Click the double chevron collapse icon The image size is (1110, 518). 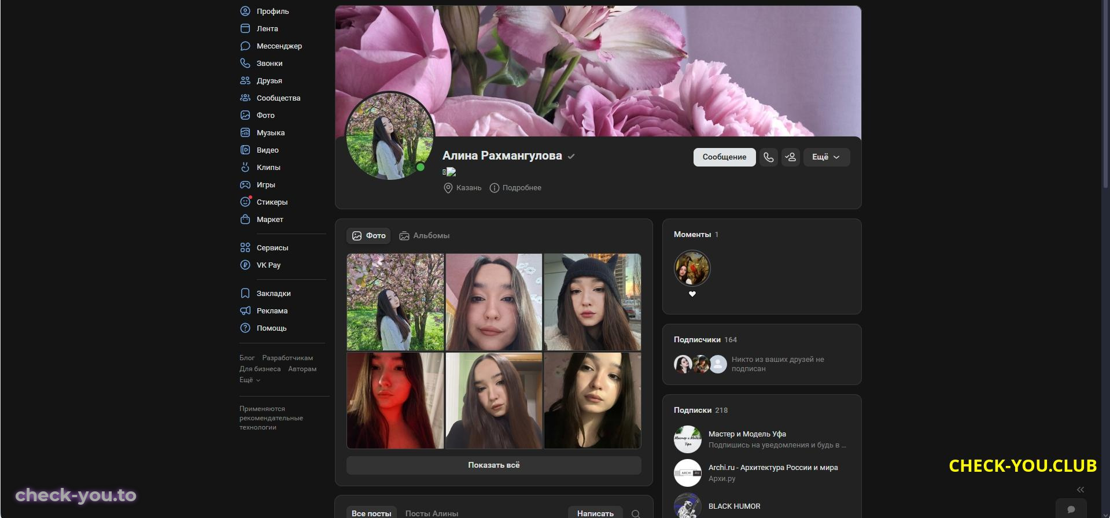1080,490
